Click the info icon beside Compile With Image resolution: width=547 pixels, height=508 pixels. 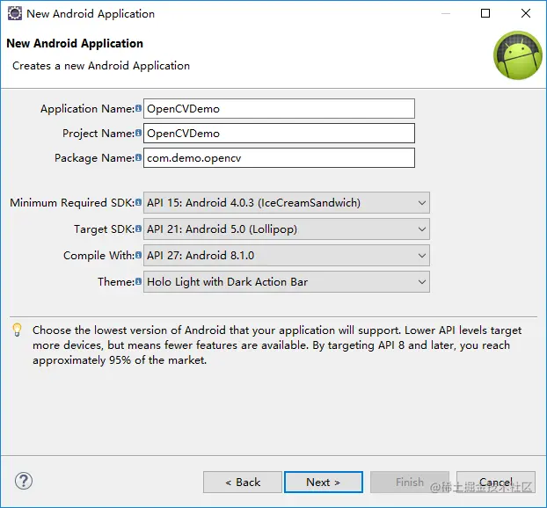tap(138, 255)
